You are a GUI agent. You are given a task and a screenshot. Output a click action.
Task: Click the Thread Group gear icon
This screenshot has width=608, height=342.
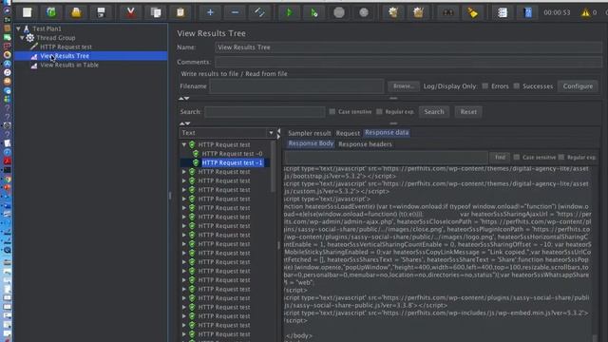[30, 38]
